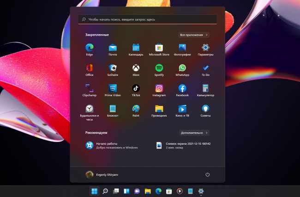300x197 pixels.
Task: Open Evgeniy Shiryaev account menu
Action: pos(102,175)
